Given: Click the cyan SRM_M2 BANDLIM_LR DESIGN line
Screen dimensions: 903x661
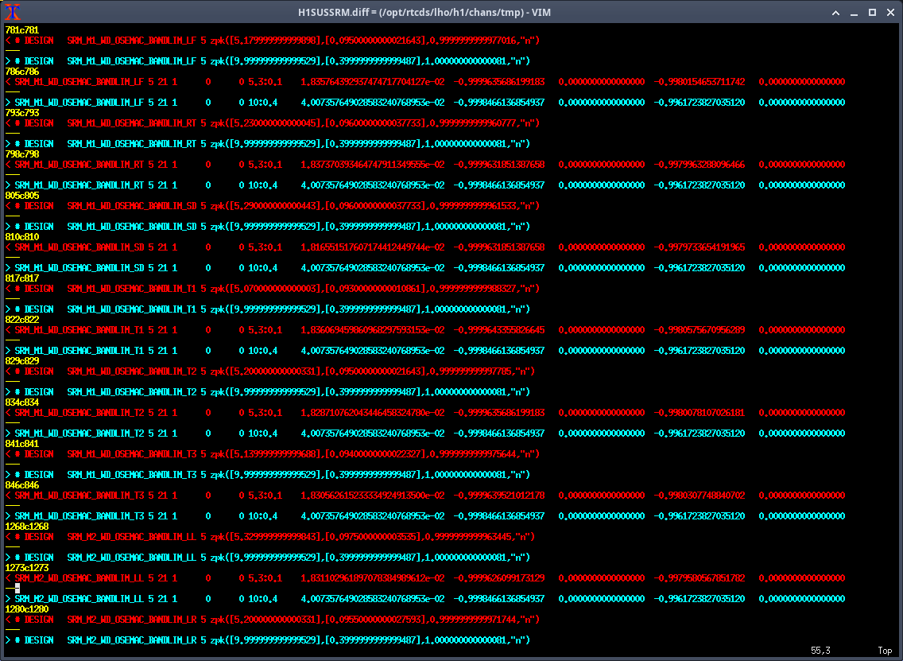Looking at the screenshot, I should tap(270, 640).
